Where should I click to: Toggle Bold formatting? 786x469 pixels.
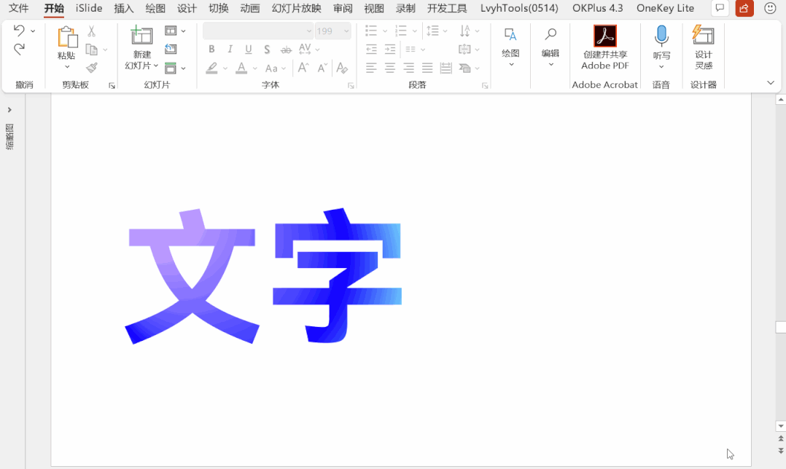tap(211, 49)
